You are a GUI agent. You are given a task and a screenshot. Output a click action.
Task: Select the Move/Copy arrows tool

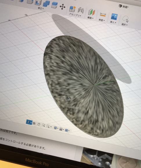(x=62, y=7)
